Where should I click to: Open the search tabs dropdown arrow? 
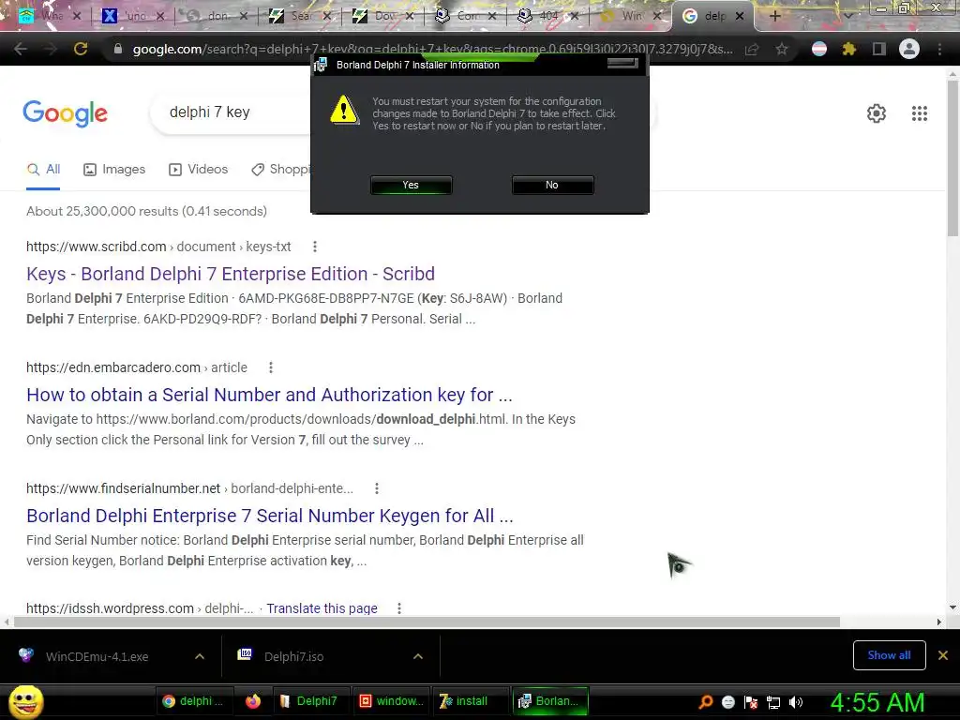click(847, 16)
